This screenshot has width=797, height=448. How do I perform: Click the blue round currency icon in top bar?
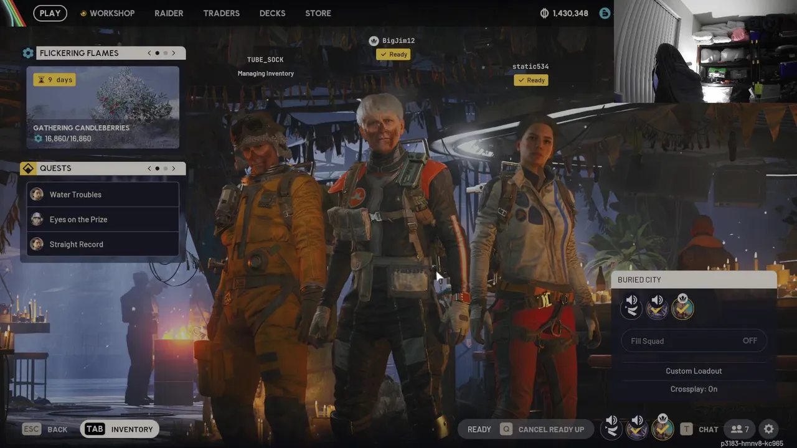point(605,13)
